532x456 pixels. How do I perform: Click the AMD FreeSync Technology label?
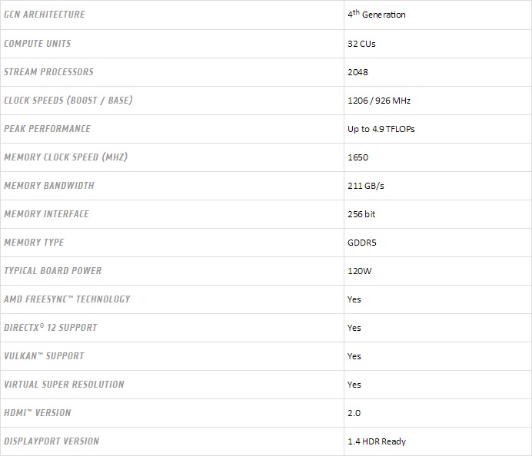(67, 299)
